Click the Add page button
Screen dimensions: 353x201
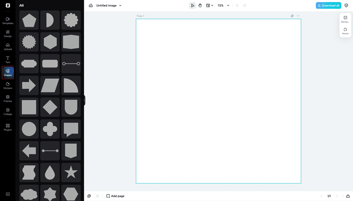click(115, 196)
